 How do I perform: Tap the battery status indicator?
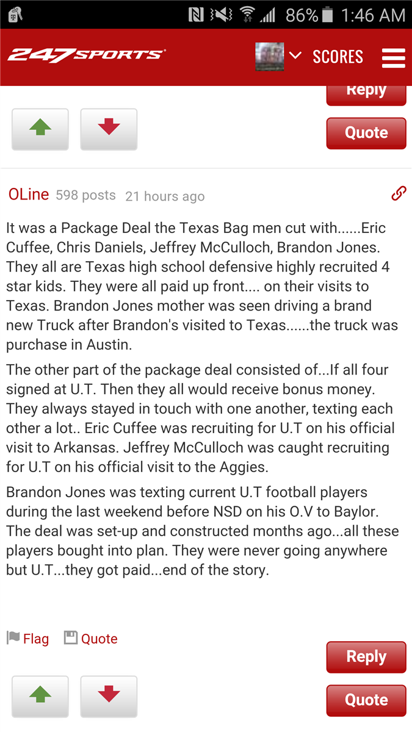[x=327, y=15]
